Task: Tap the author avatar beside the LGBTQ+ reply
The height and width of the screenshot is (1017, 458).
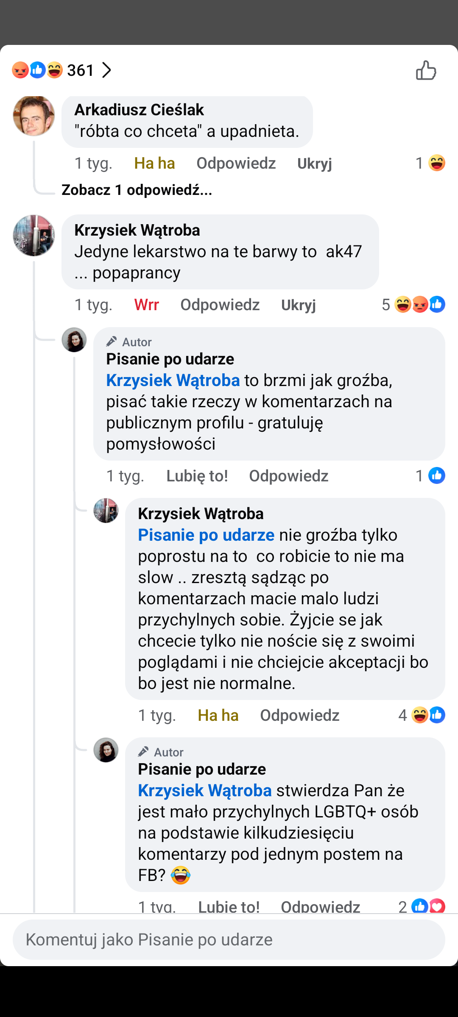Action: pos(106,750)
